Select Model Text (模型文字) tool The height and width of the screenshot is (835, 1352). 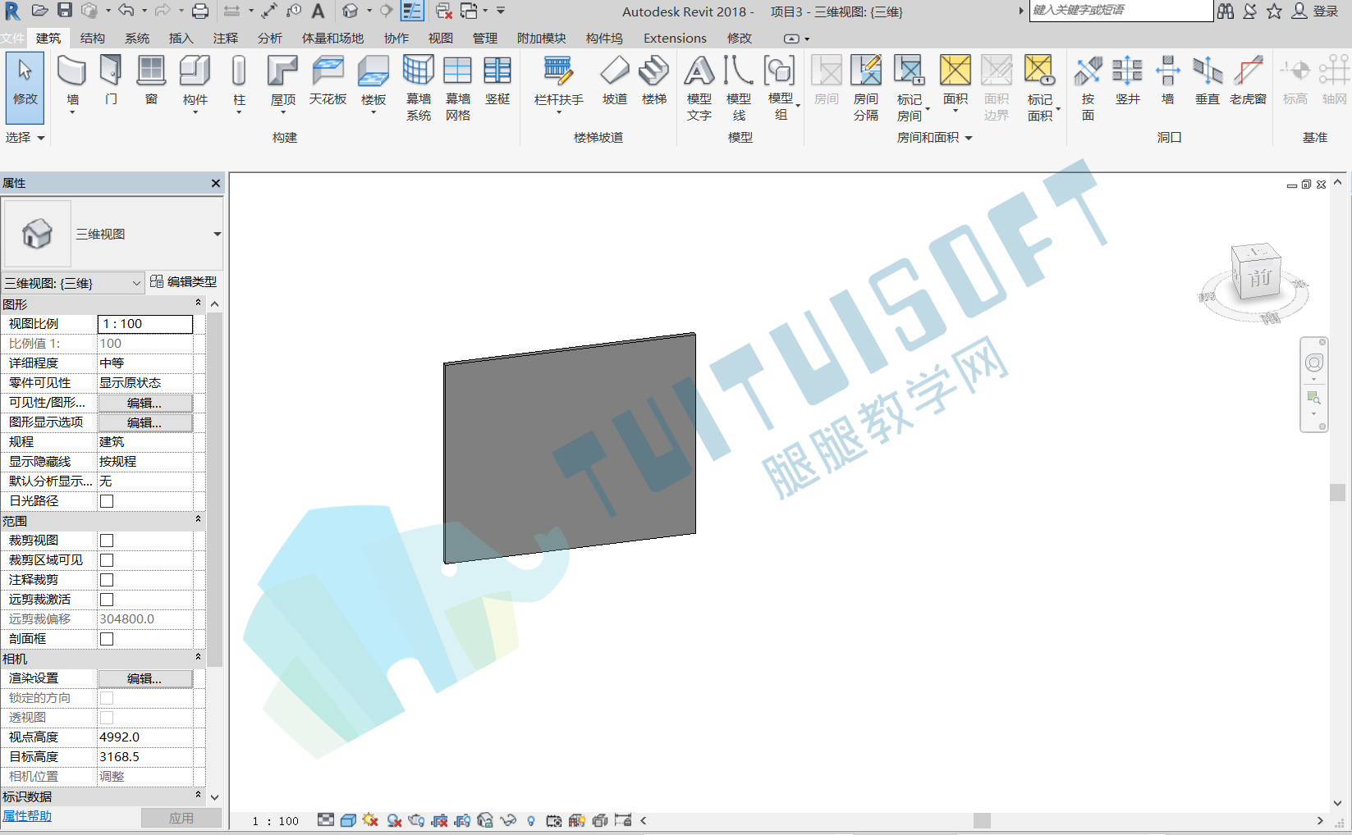click(x=699, y=88)
